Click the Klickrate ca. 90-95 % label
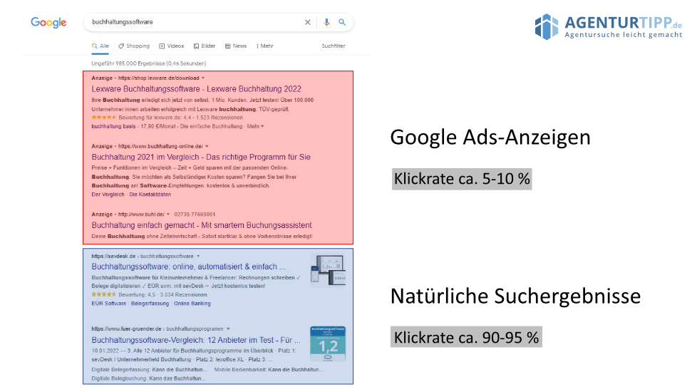 pos(466,337)
